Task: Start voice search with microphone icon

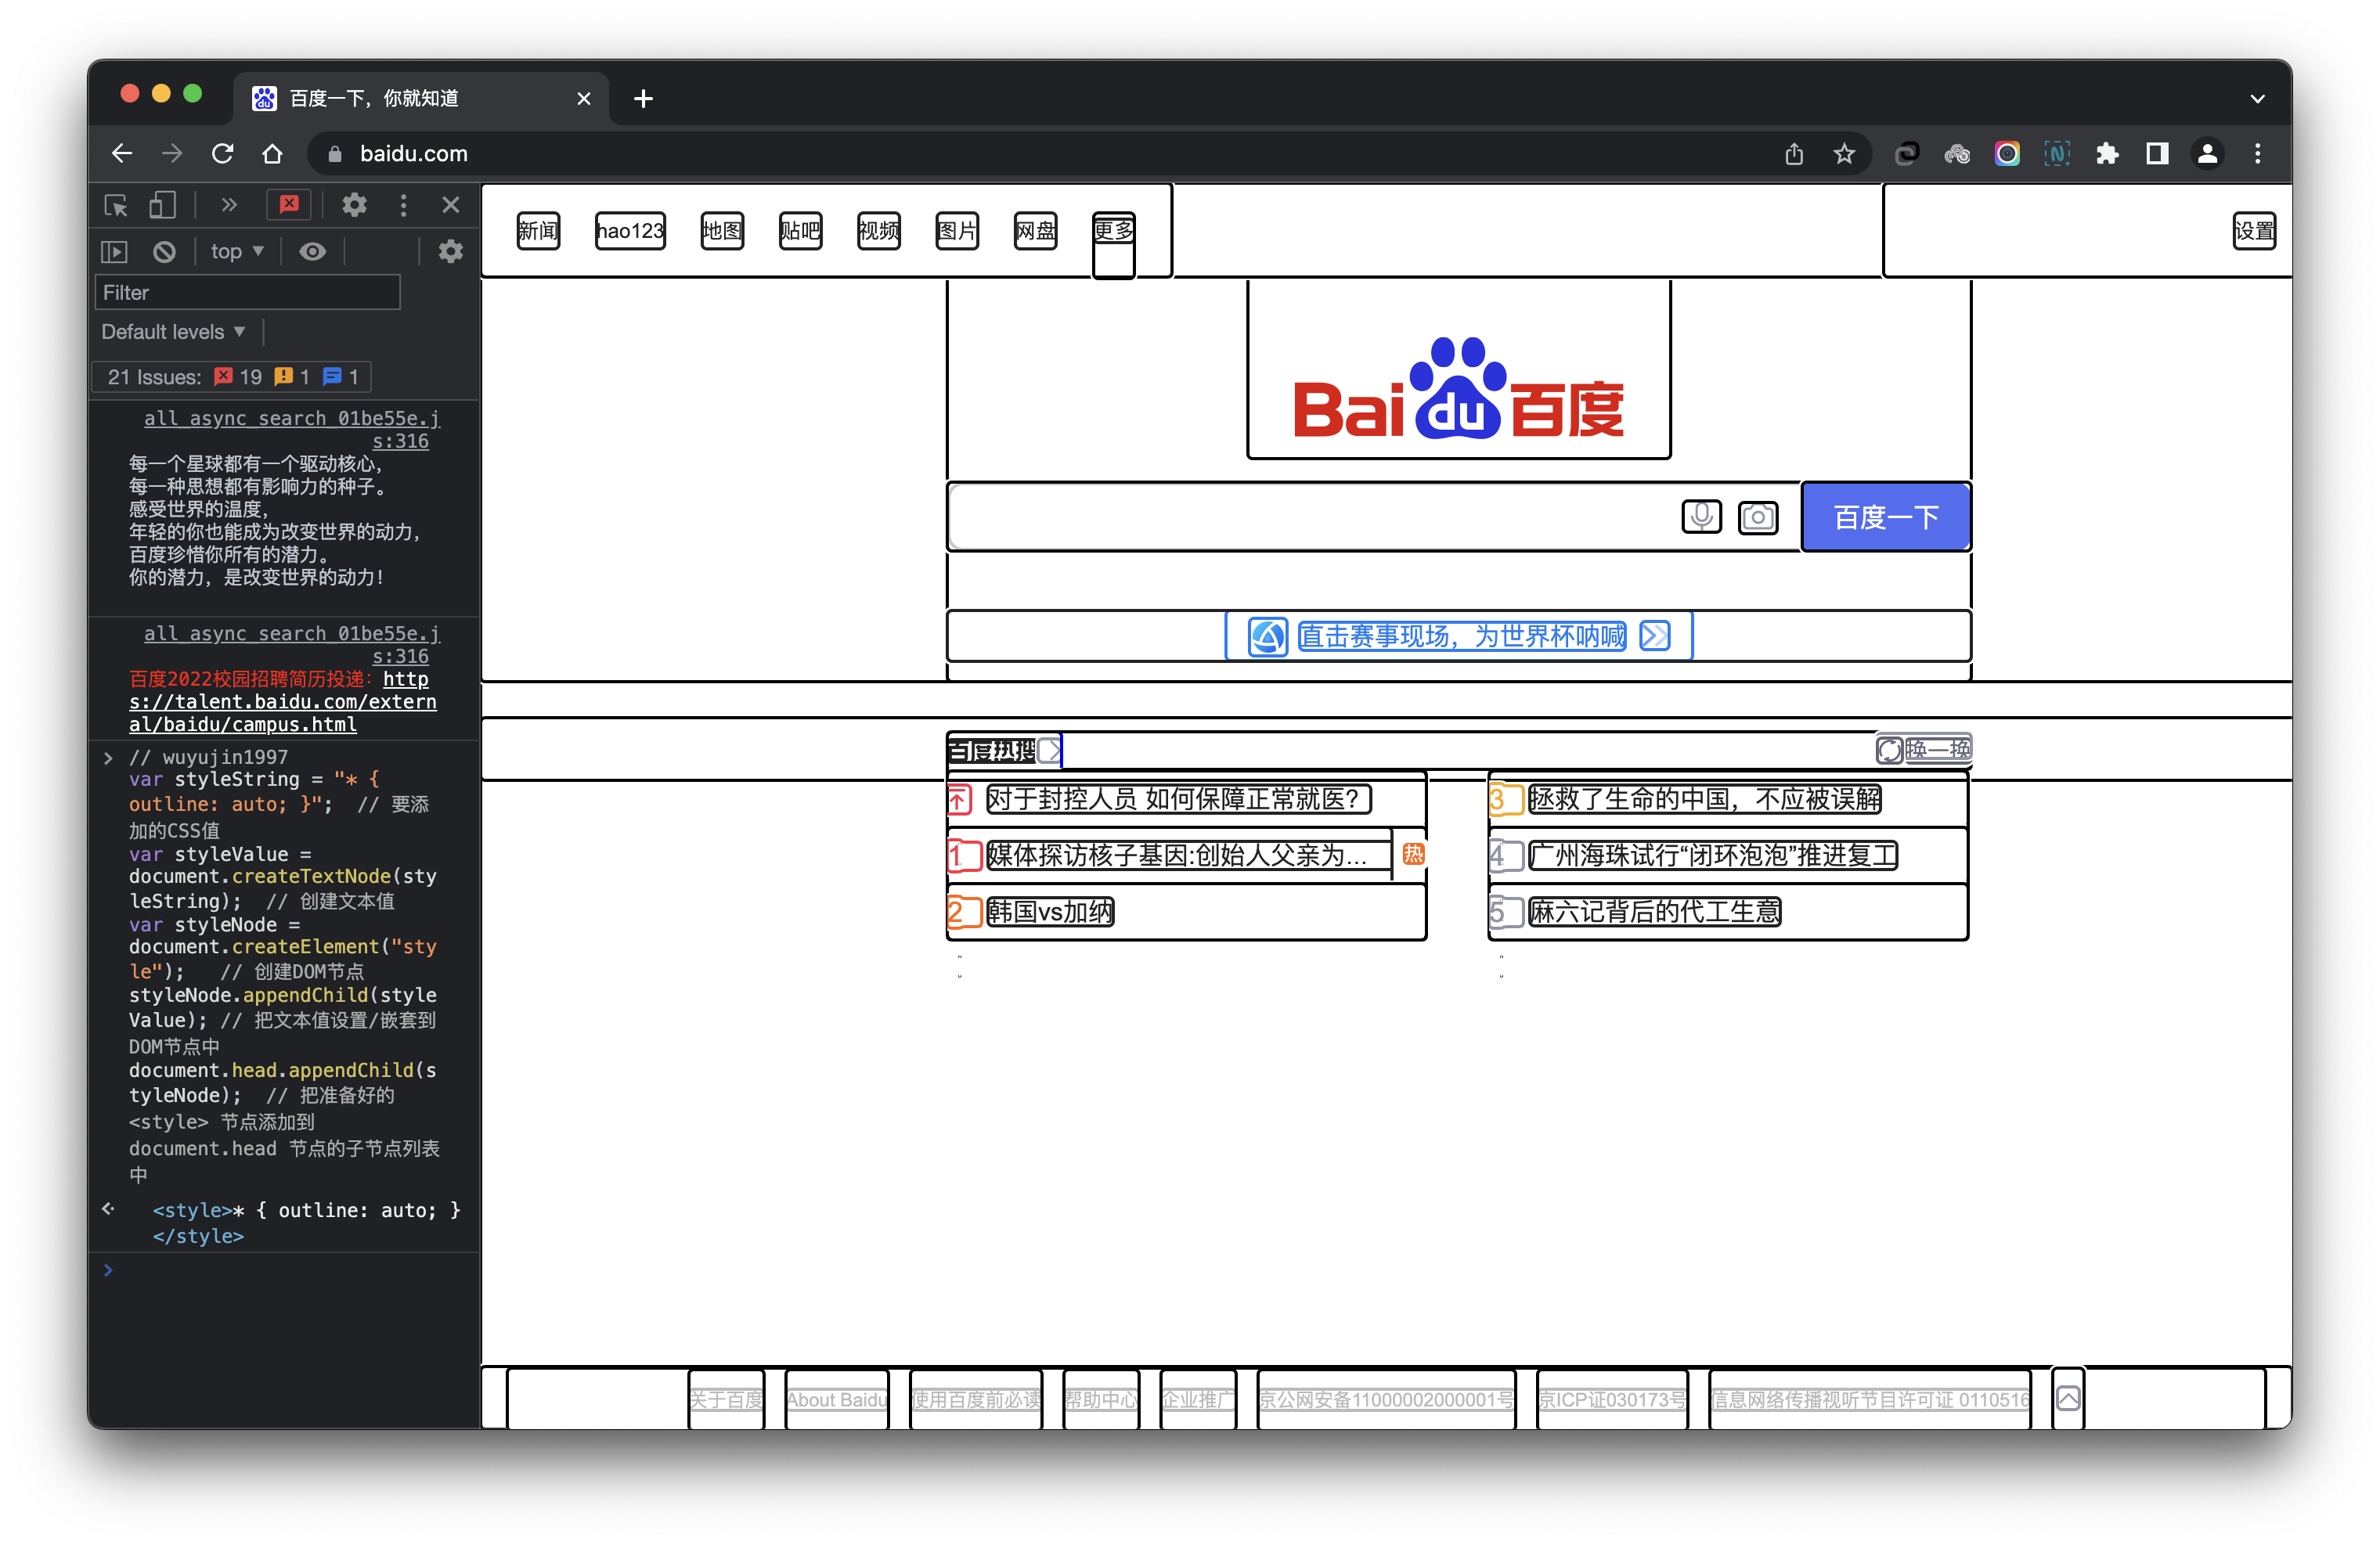Action: coord(1701,516)
